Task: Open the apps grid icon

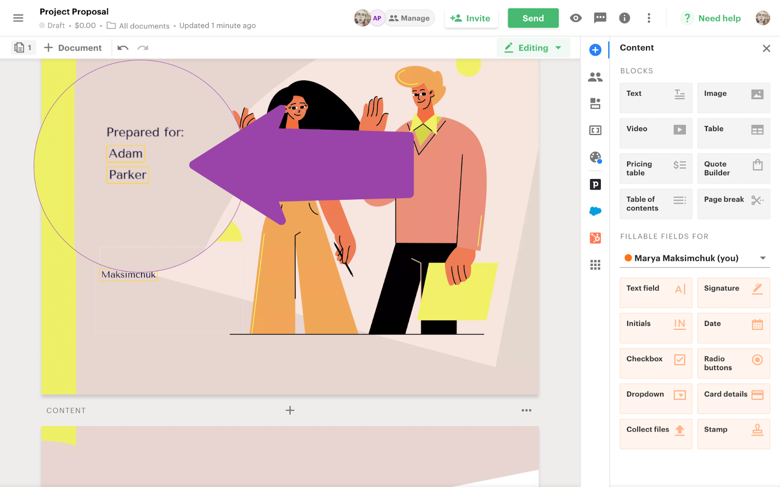Action: (595, 264)
